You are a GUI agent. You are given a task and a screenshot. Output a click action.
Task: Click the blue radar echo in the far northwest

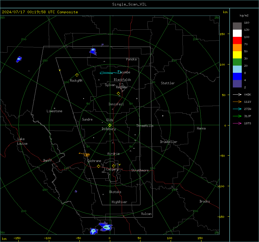pos(19,59)
